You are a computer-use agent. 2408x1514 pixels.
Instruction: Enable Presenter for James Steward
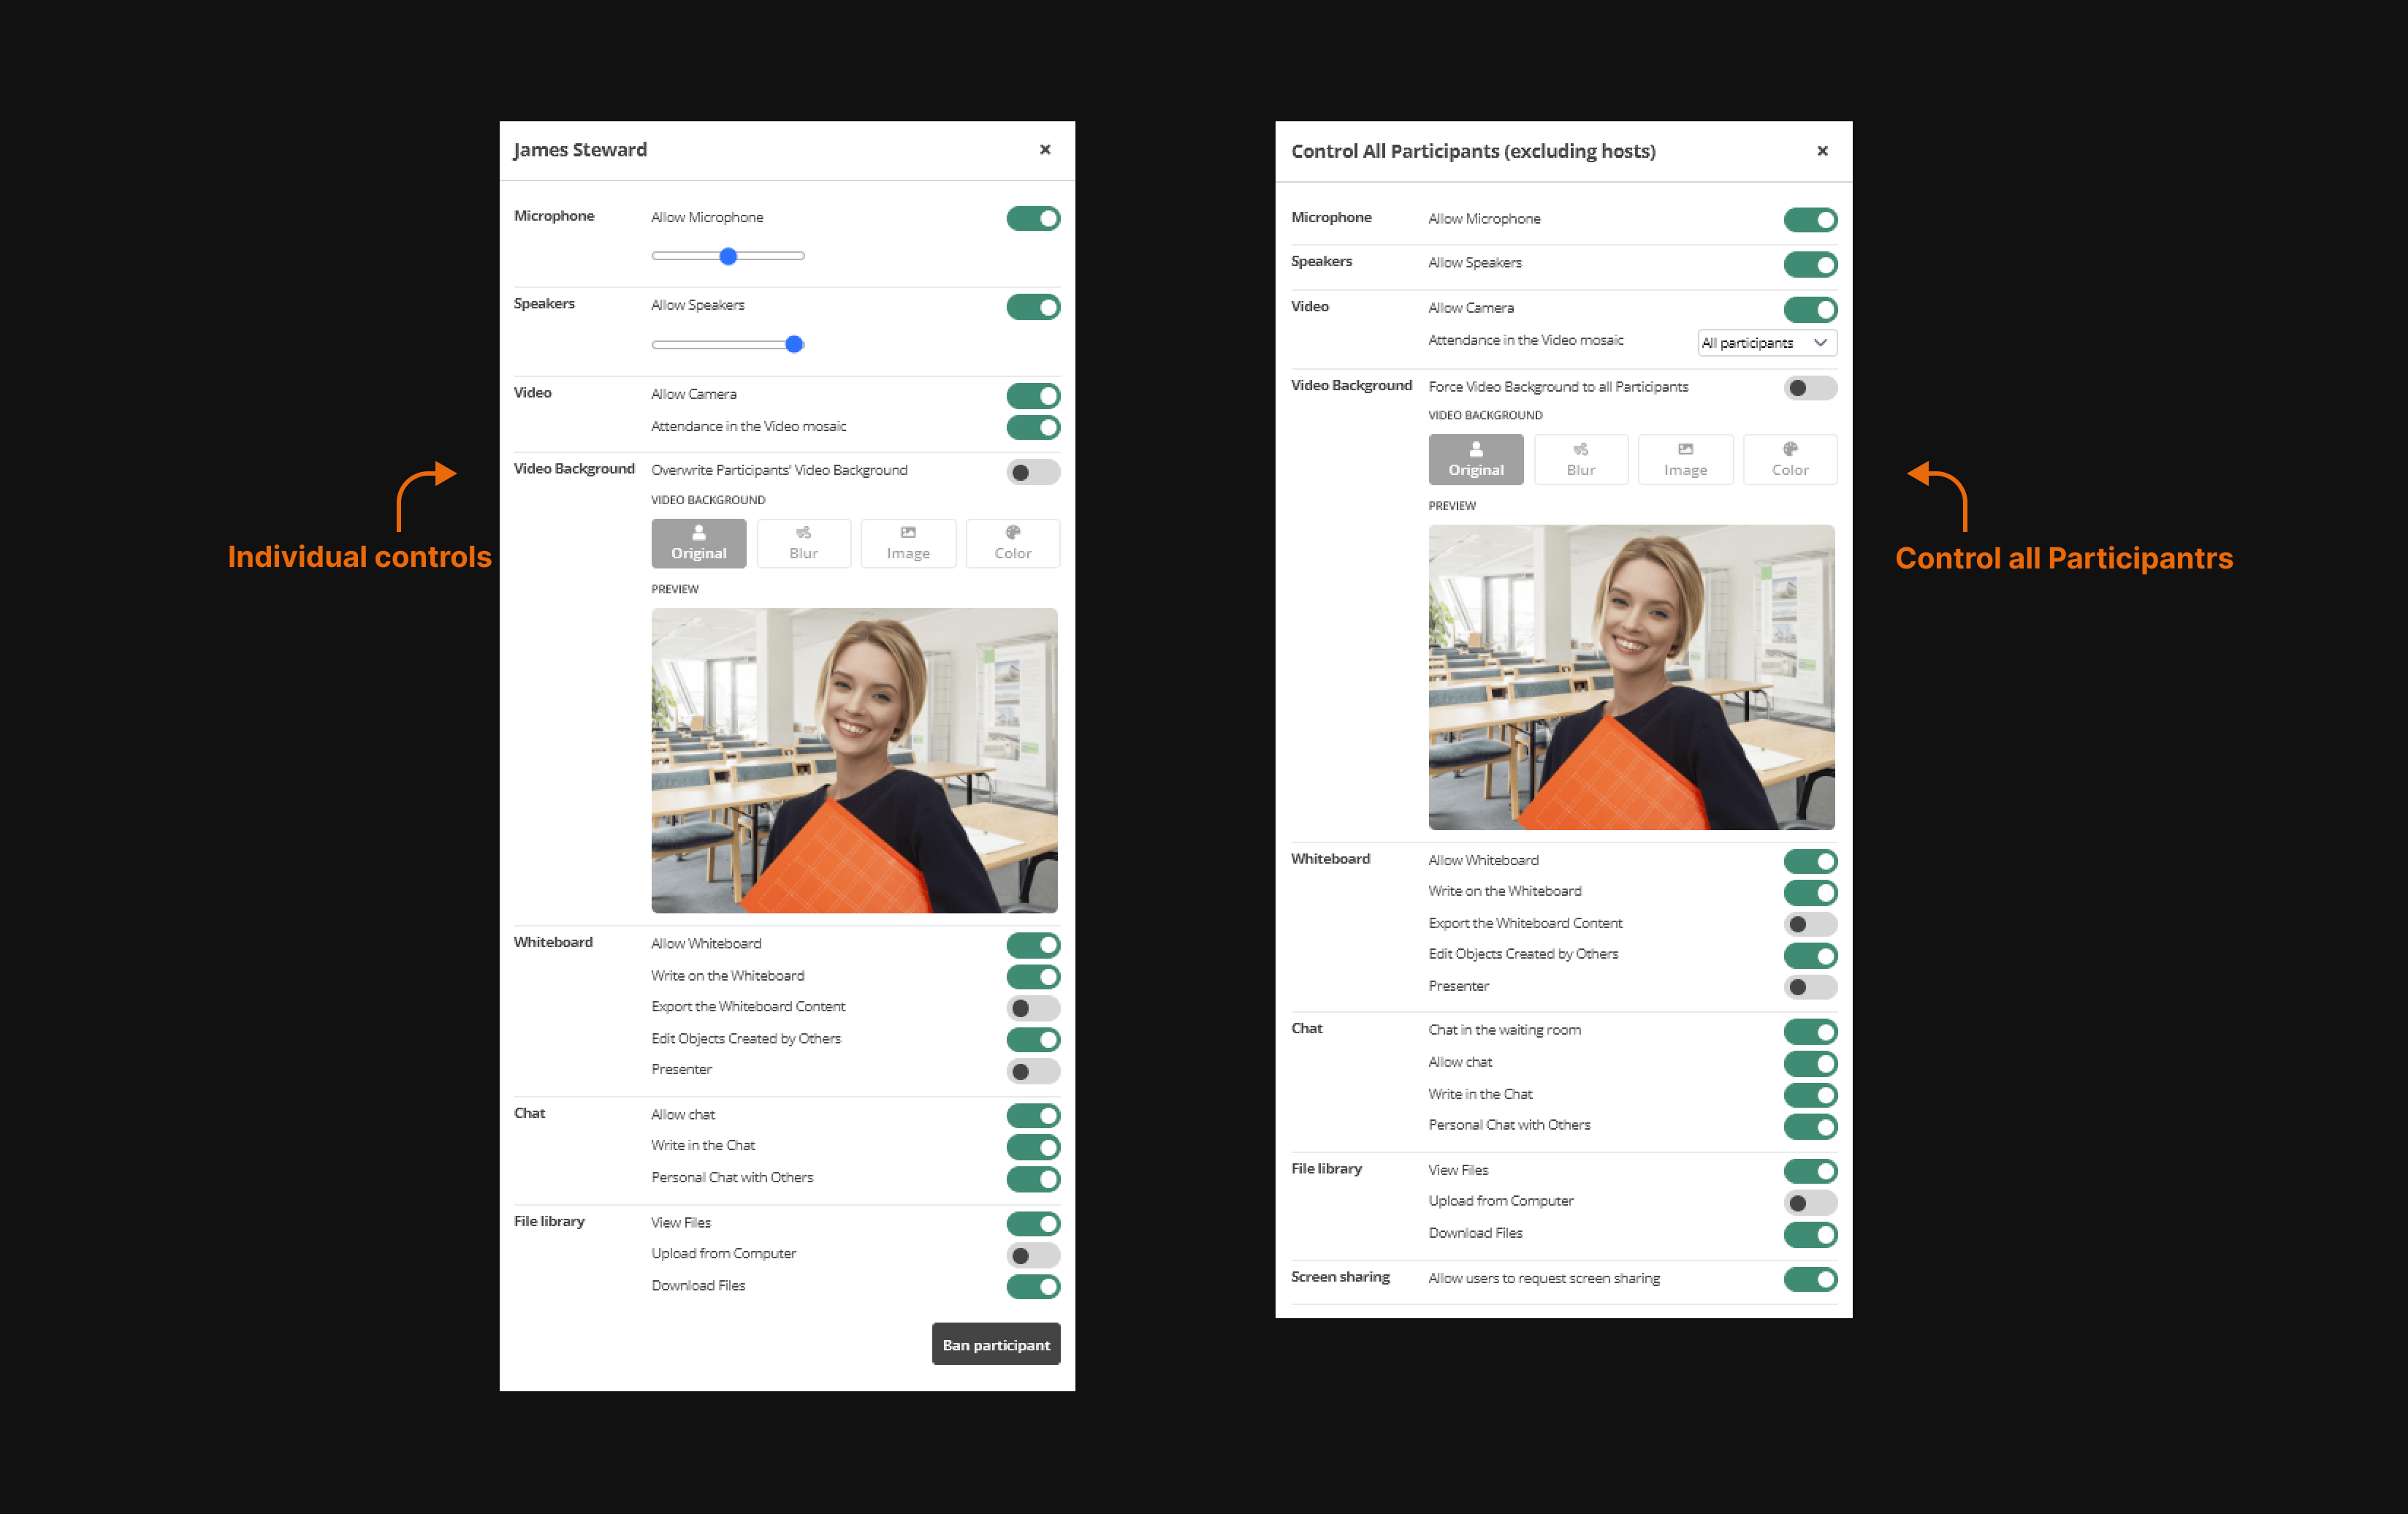point(1033,1072)
